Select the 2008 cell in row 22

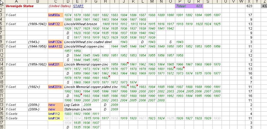click(161, 100)
